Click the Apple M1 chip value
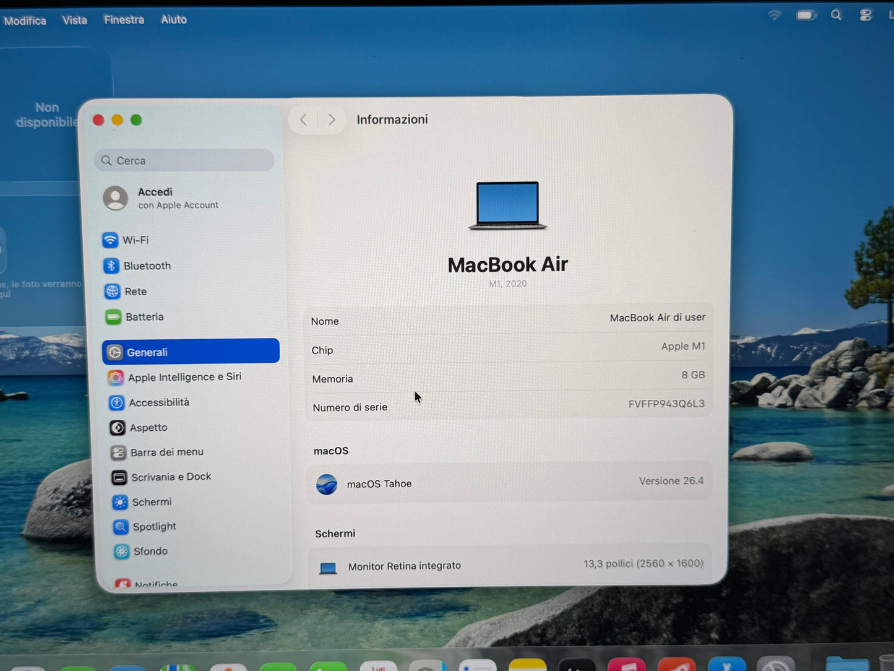Image resolution: width=894 pixels, height=671 pixels. tap(683, 346)
